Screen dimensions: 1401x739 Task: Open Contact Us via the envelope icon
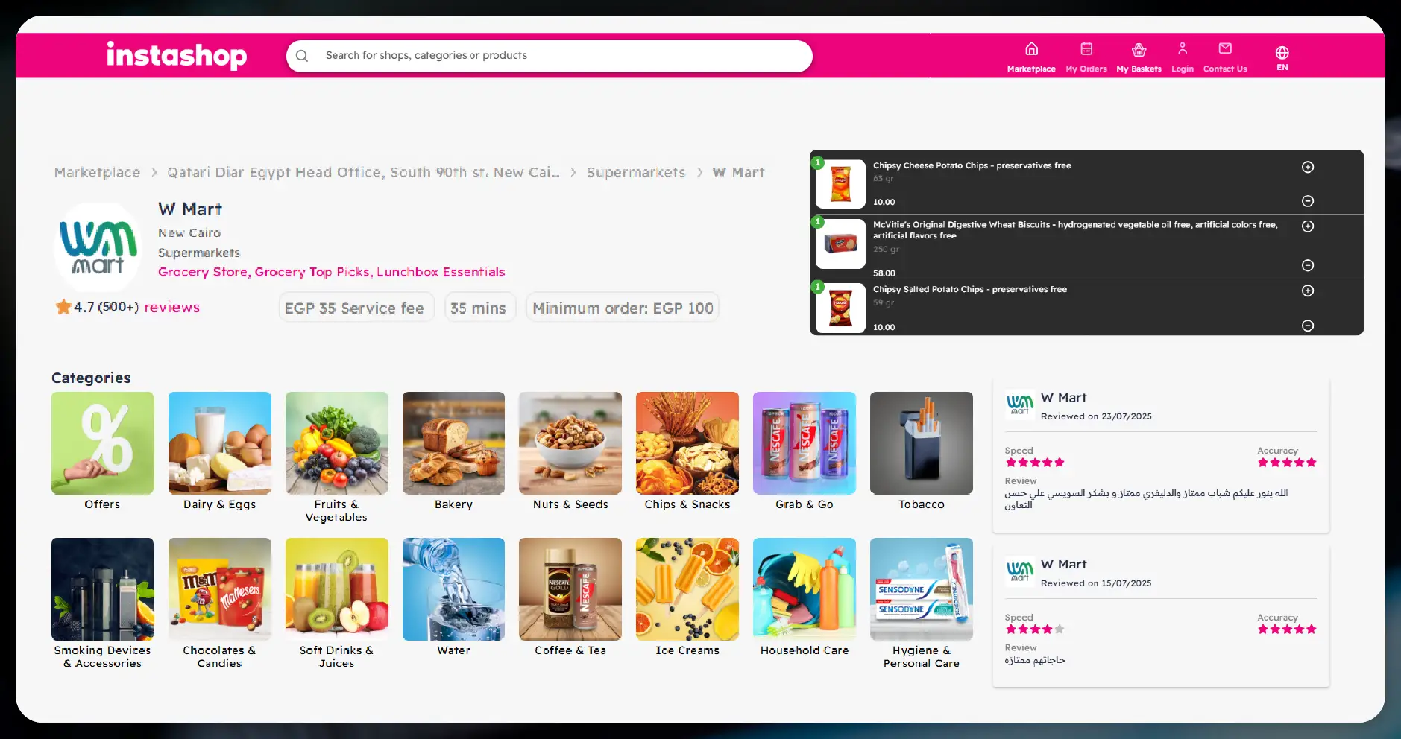(x=1225, y=48)
